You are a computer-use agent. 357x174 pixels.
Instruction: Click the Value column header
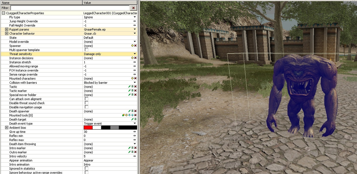110,3
